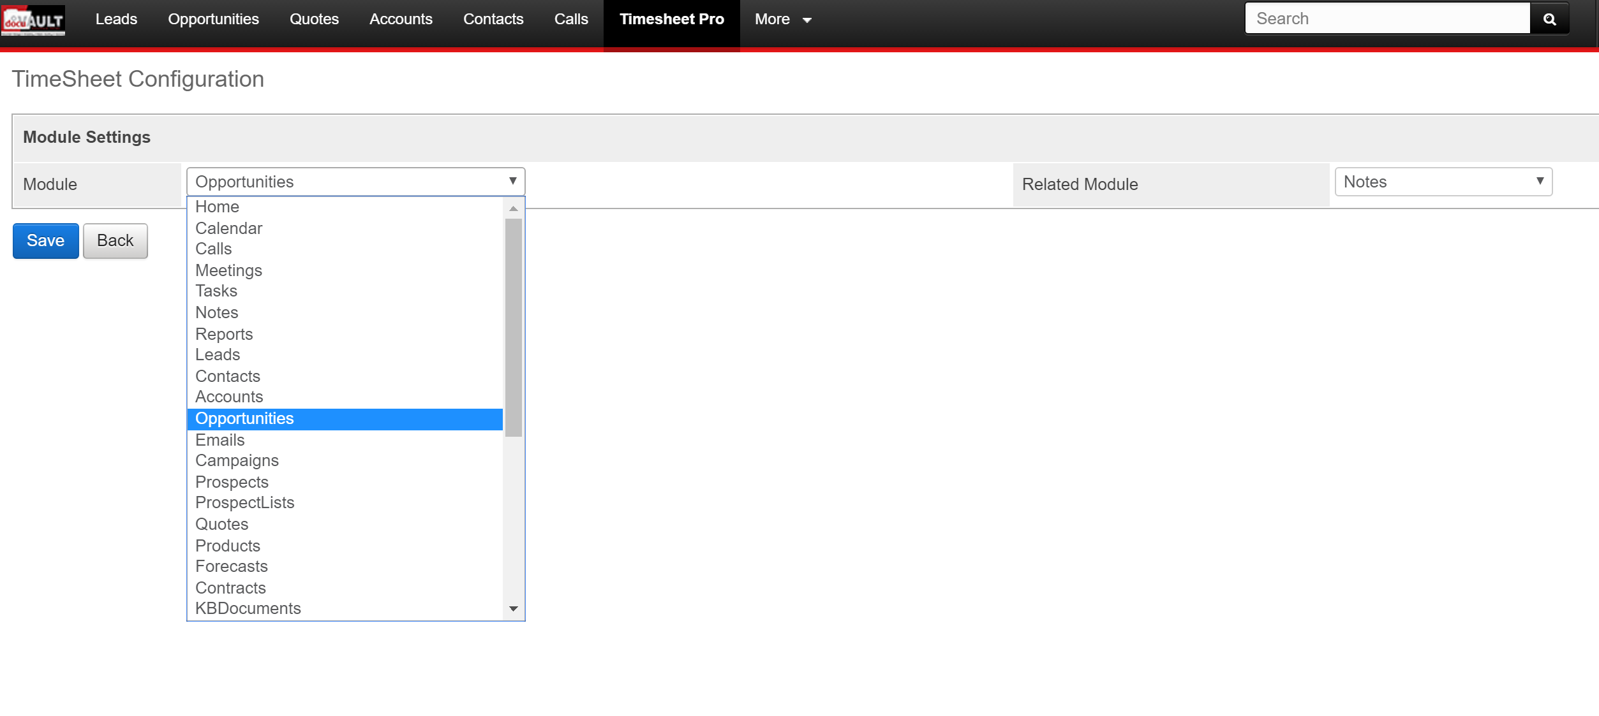Select Contacts from the module list
The image size is (1599, 716).
click(227, 376)
